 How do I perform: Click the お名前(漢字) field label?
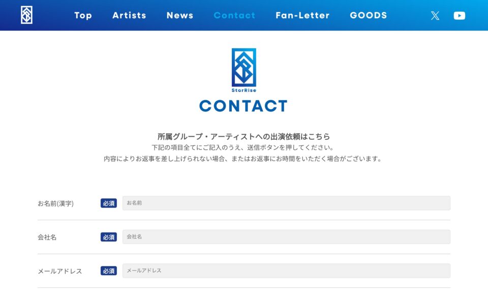point(55,203)
